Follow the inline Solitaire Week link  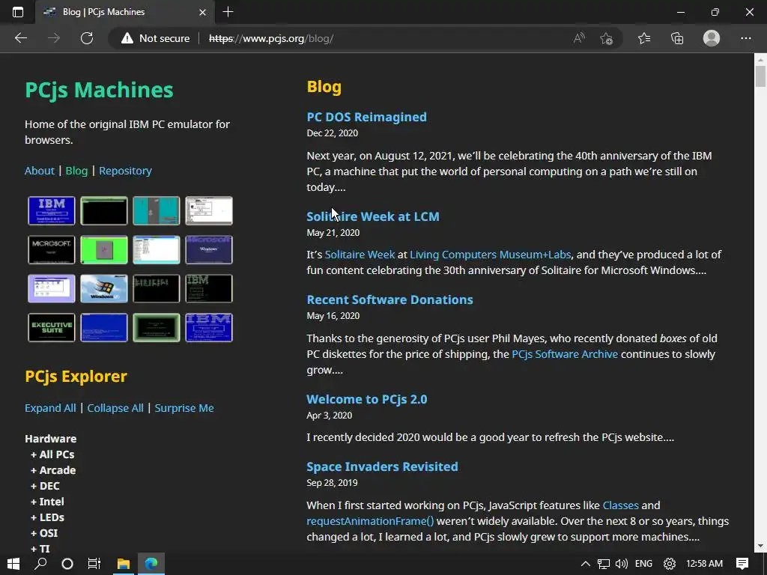tap(360, 255)
